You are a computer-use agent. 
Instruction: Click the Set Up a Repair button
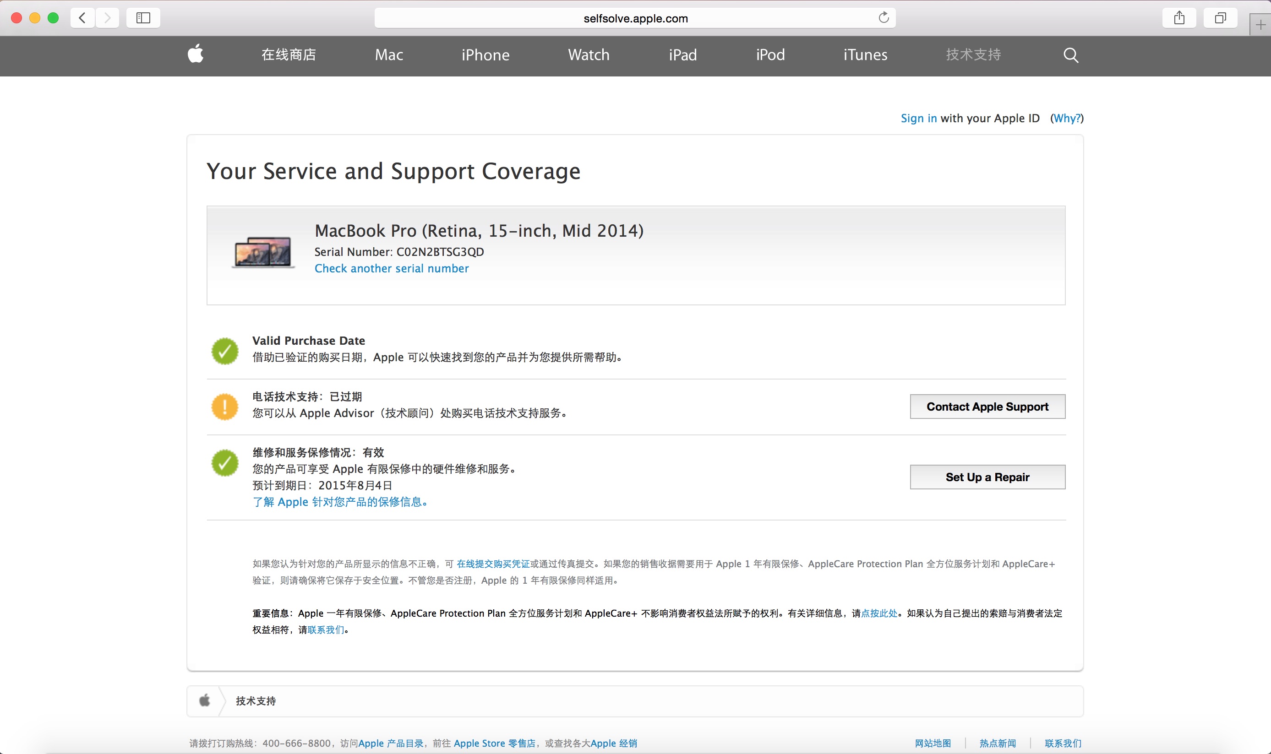coord(987,477)
